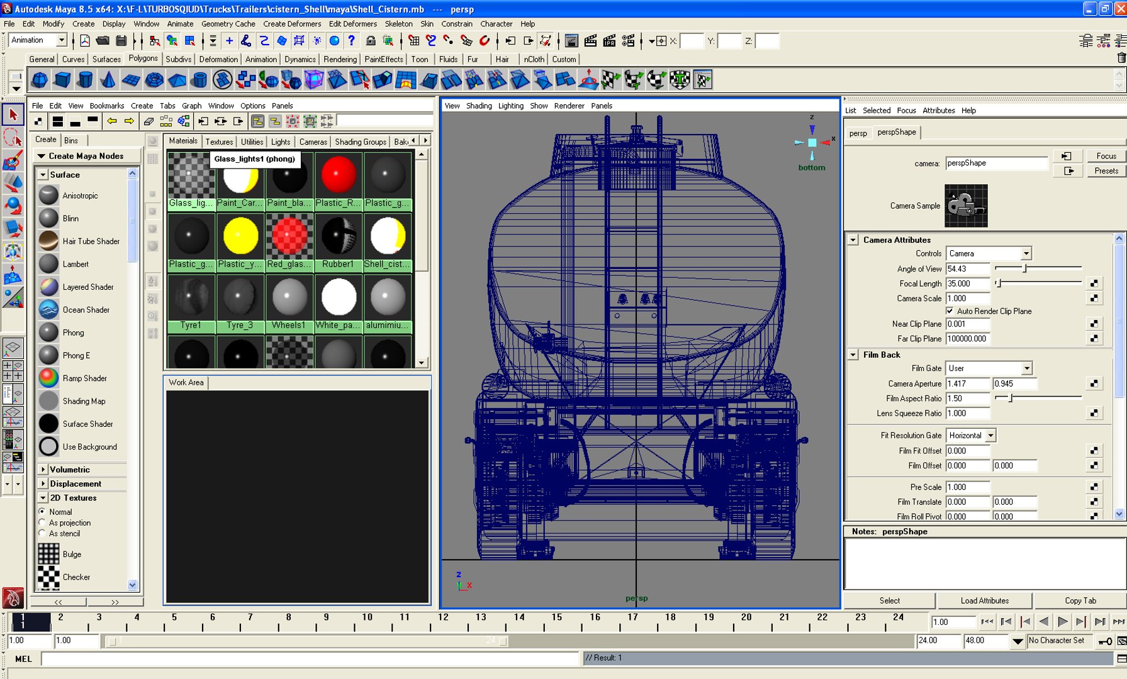Activate the Select tool in the toolbox
This screenshot has width=1127, height=679.
pyautogui.click(x=13, y=115)
